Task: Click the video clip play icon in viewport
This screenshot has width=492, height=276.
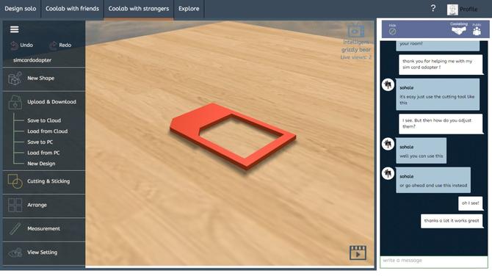Action: [358, 253]
